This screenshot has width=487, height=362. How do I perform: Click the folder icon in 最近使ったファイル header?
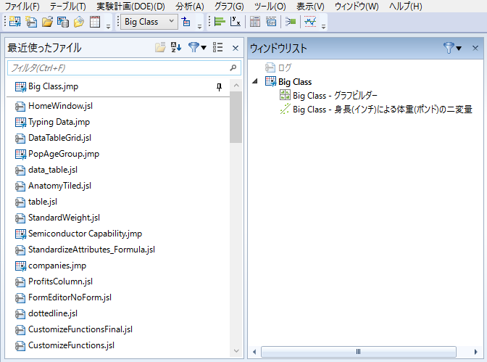[160, 48]
